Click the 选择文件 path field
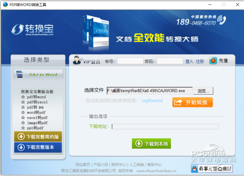The width and height of the screenshot is (244, 176). (150, 91)
